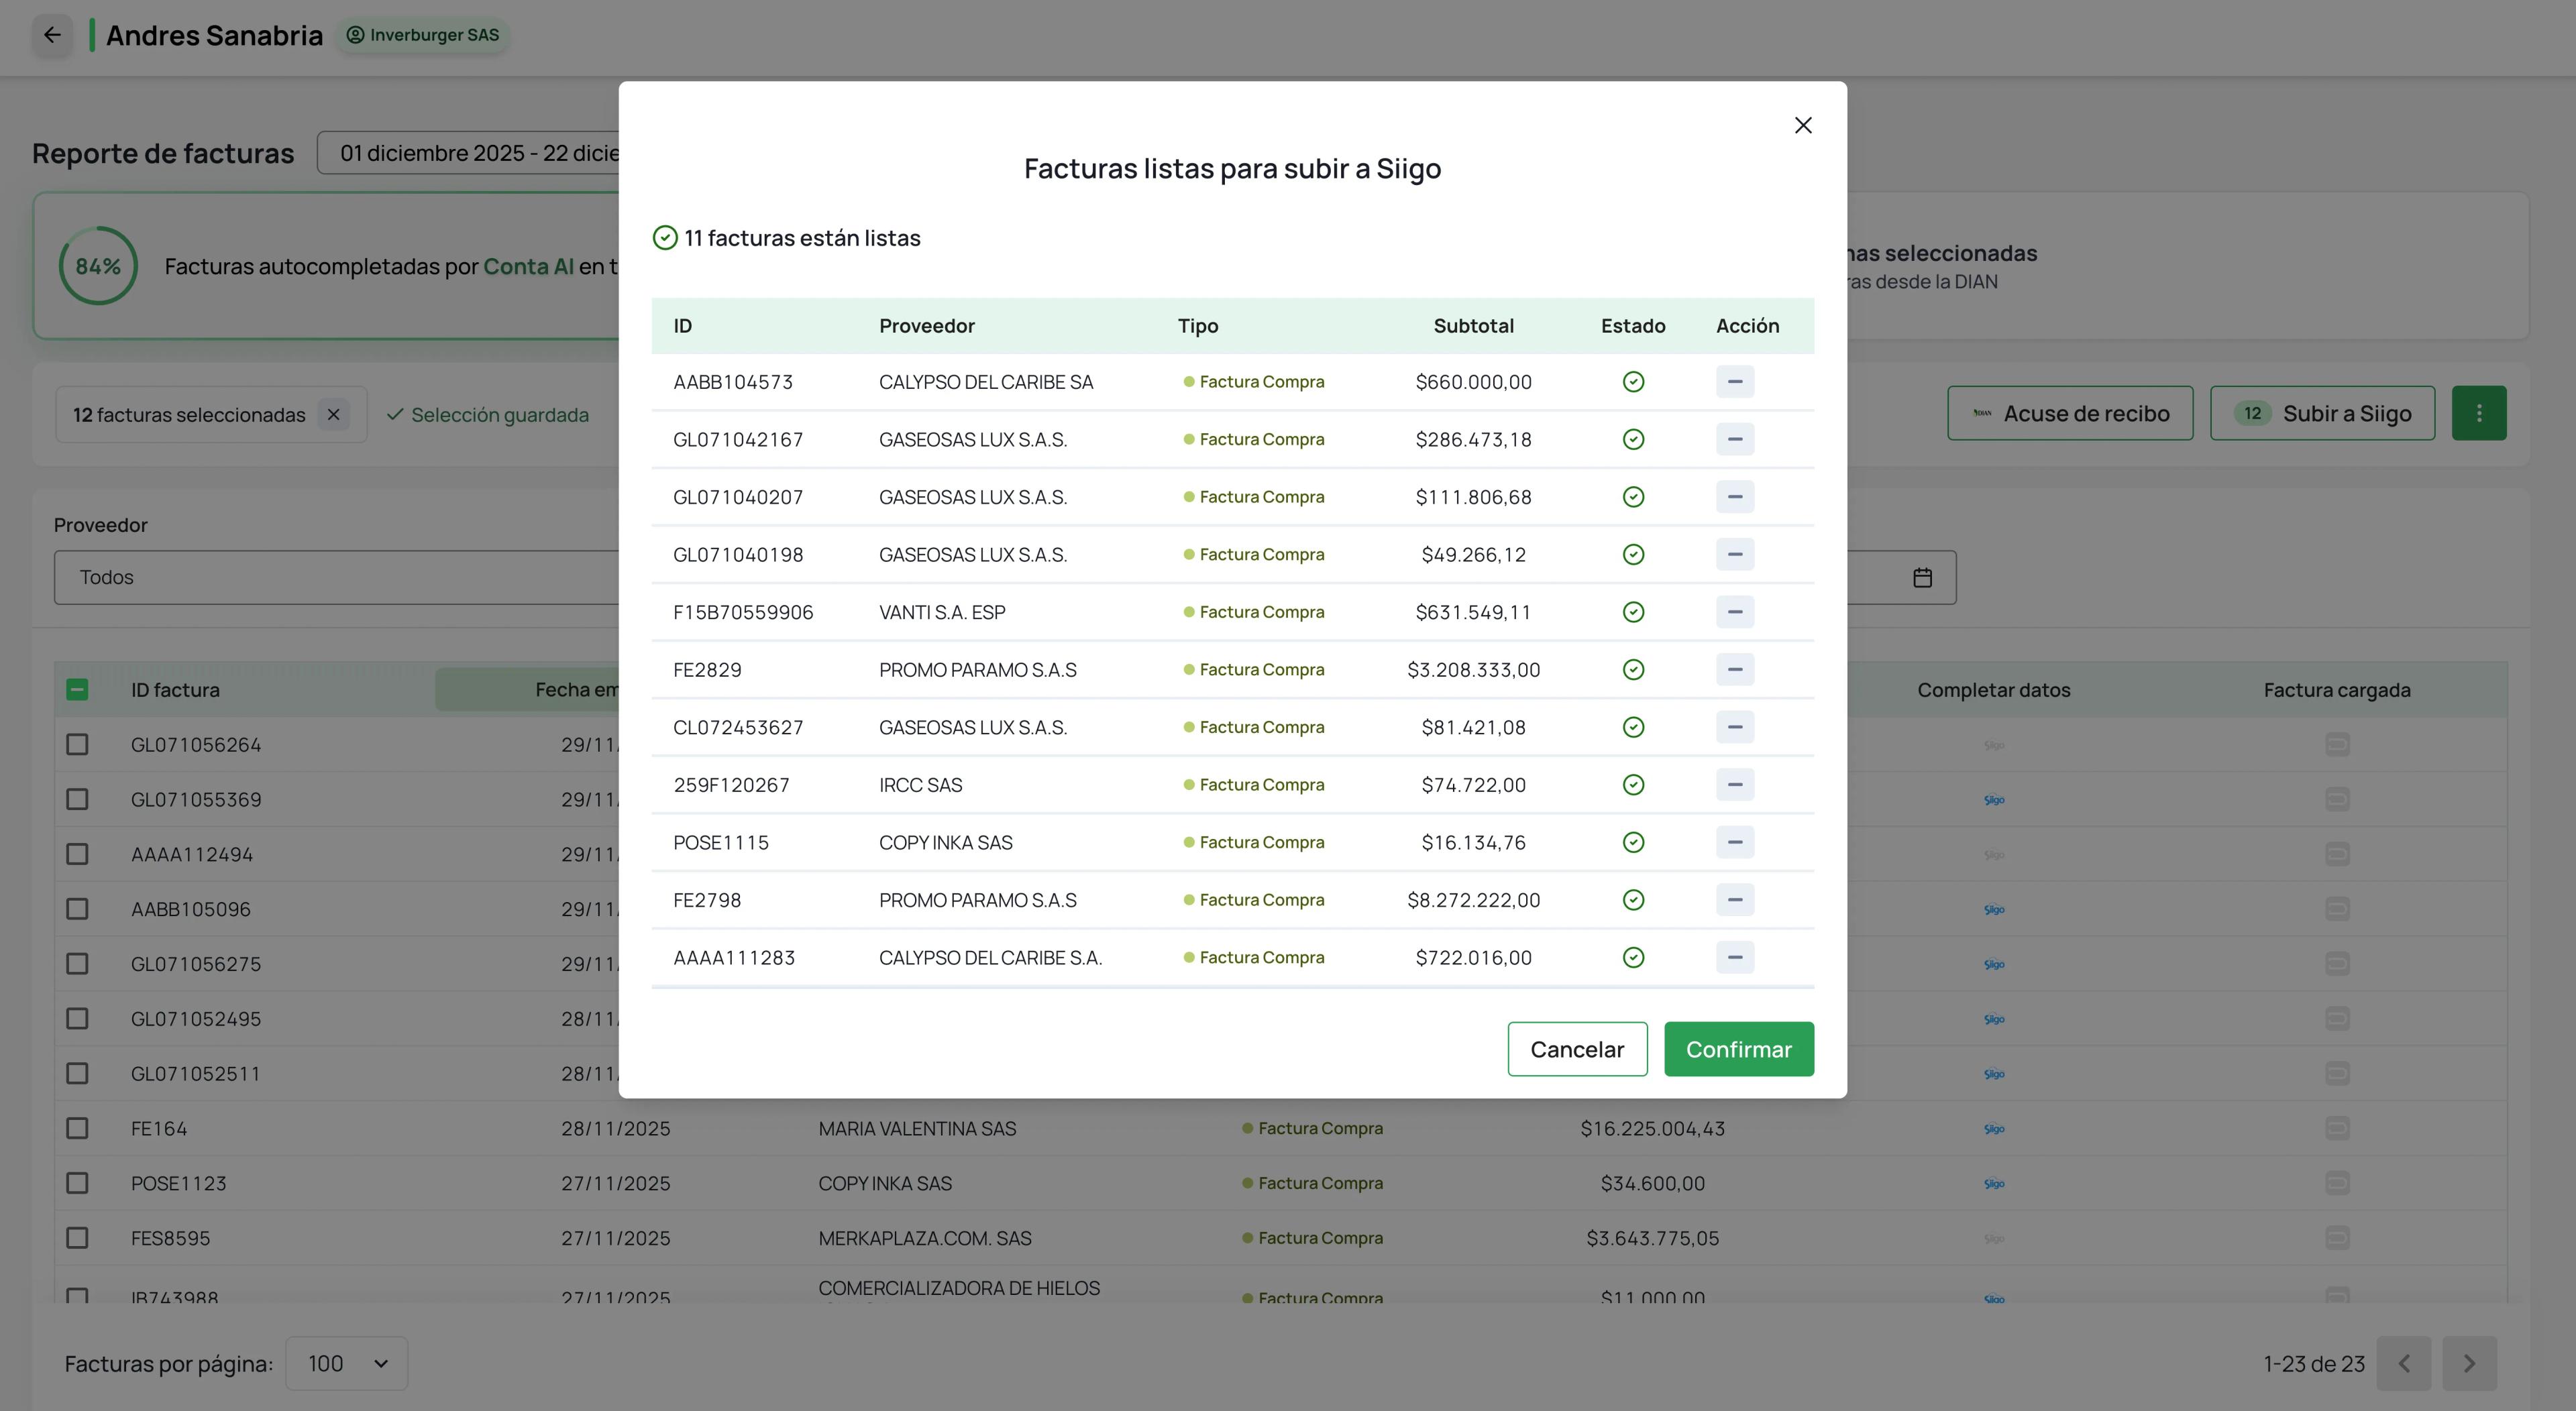
Task: Clear the 12 facturas seleccionadas chip
Action: coord(333,414)
